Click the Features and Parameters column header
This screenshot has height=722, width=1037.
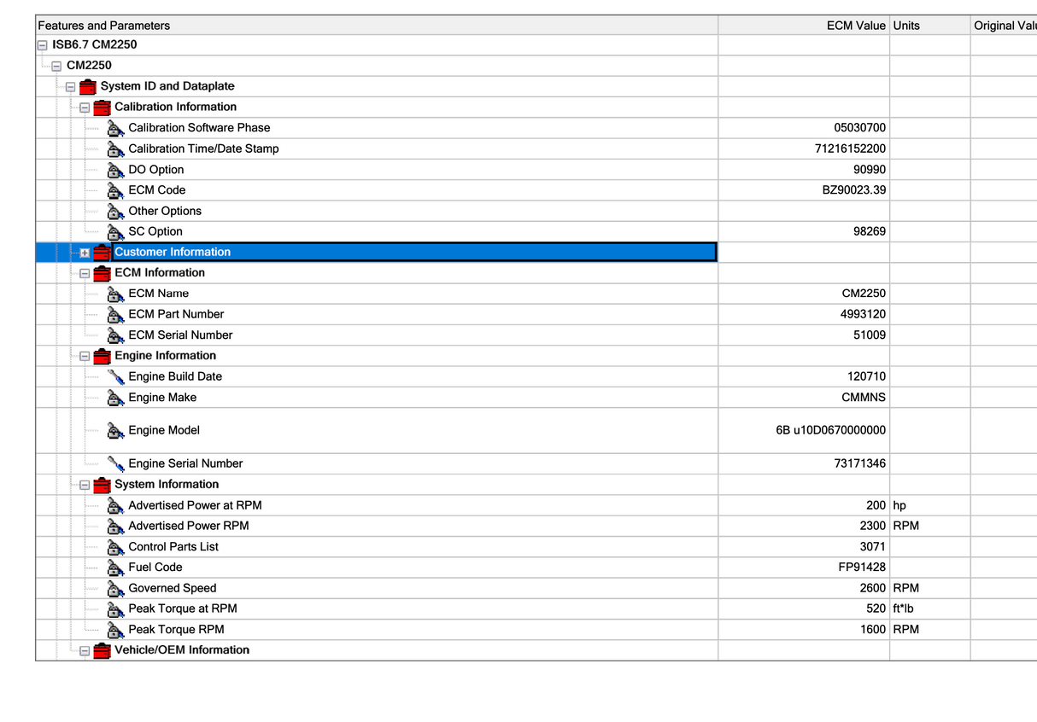click(104, 26)
